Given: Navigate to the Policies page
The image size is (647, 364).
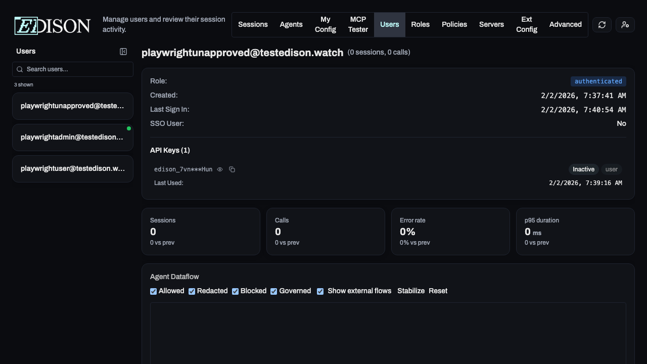Looking at the screenshot, I should pos(454,24).
